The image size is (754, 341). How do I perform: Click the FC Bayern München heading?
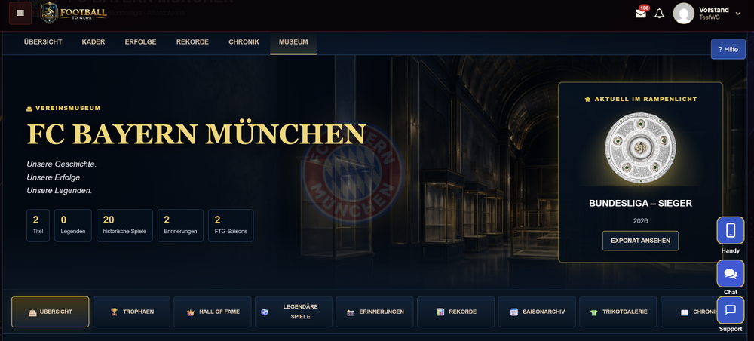pos(197,134)
